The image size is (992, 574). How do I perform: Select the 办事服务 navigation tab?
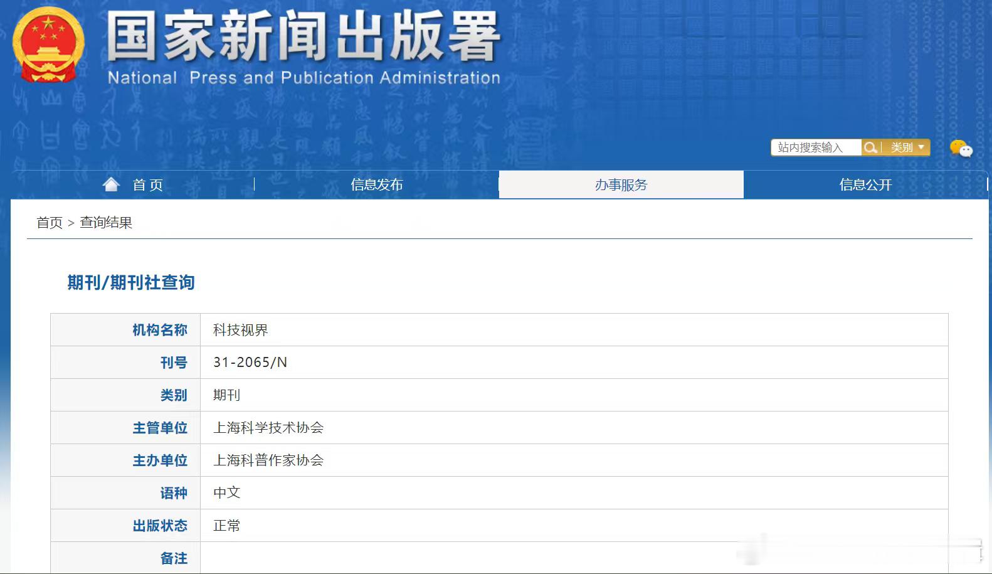pyautogui.click(x=621, y=185)
